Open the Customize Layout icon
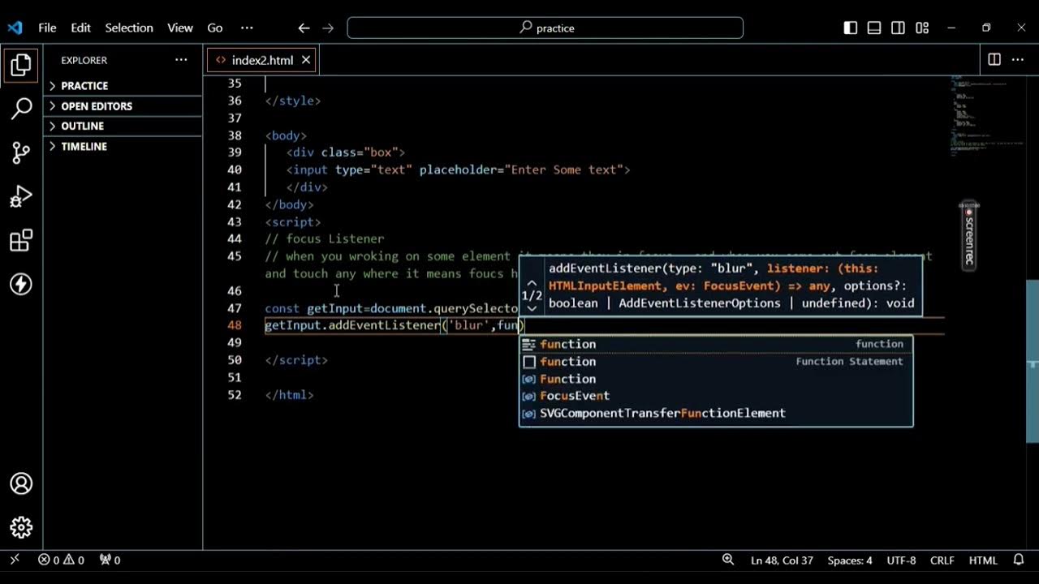The height and width of the screenshot is (584, 1039). [x=922, y=28]
